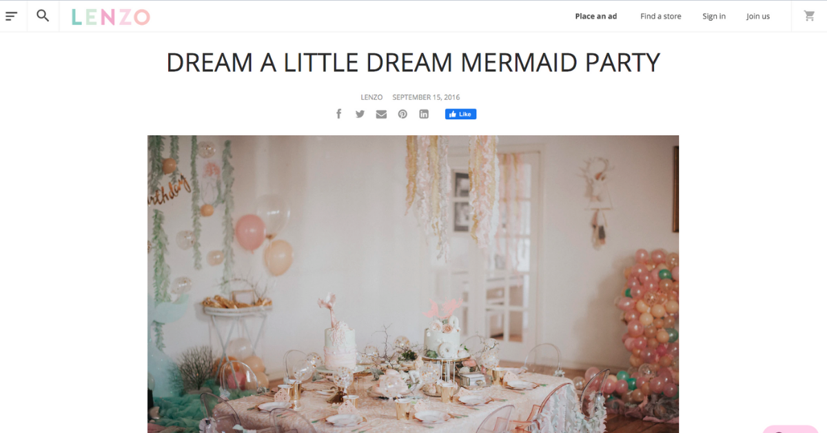Viewport: 827px width, 433px height.
Task: Share post via Pinterest icon
Action: (x=402, y=114)
